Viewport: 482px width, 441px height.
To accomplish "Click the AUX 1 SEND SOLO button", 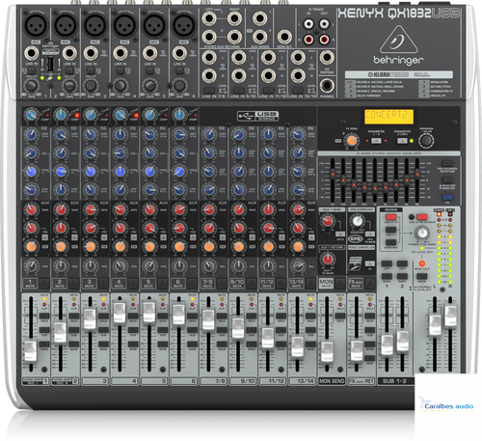I will click(340, 234).
